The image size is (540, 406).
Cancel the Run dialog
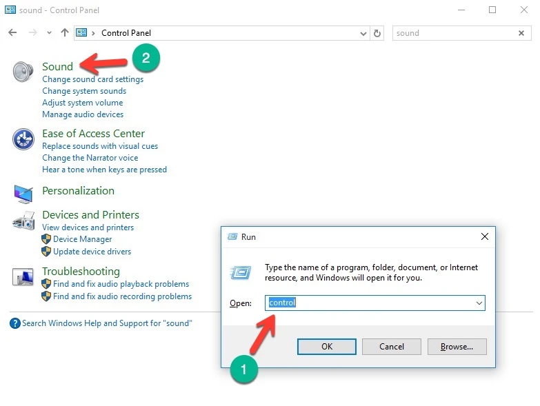click(391, 346)
